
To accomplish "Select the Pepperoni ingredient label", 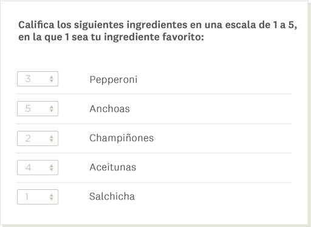I will 114,80.
